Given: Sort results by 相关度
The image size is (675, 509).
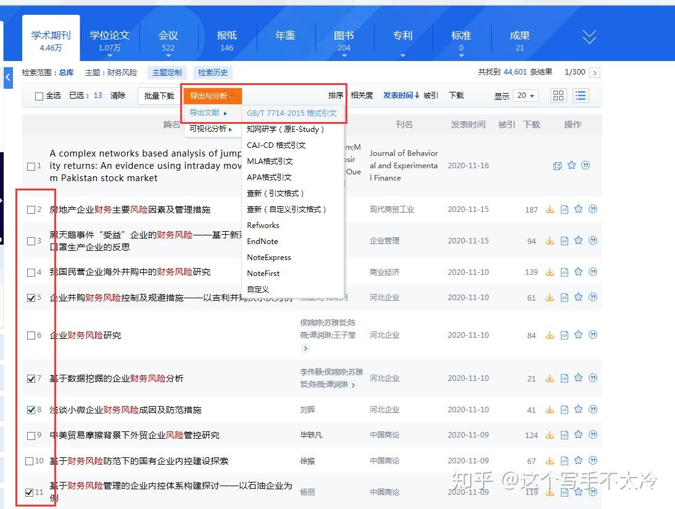Looking at the screenshot, I should tap(362, 96).
